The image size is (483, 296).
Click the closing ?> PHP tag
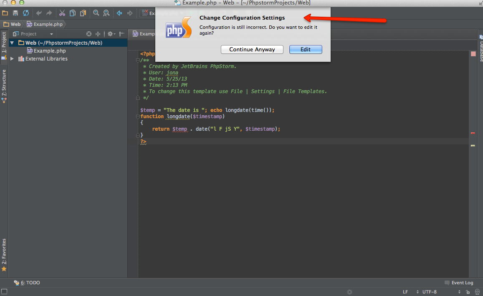point(143,142)
